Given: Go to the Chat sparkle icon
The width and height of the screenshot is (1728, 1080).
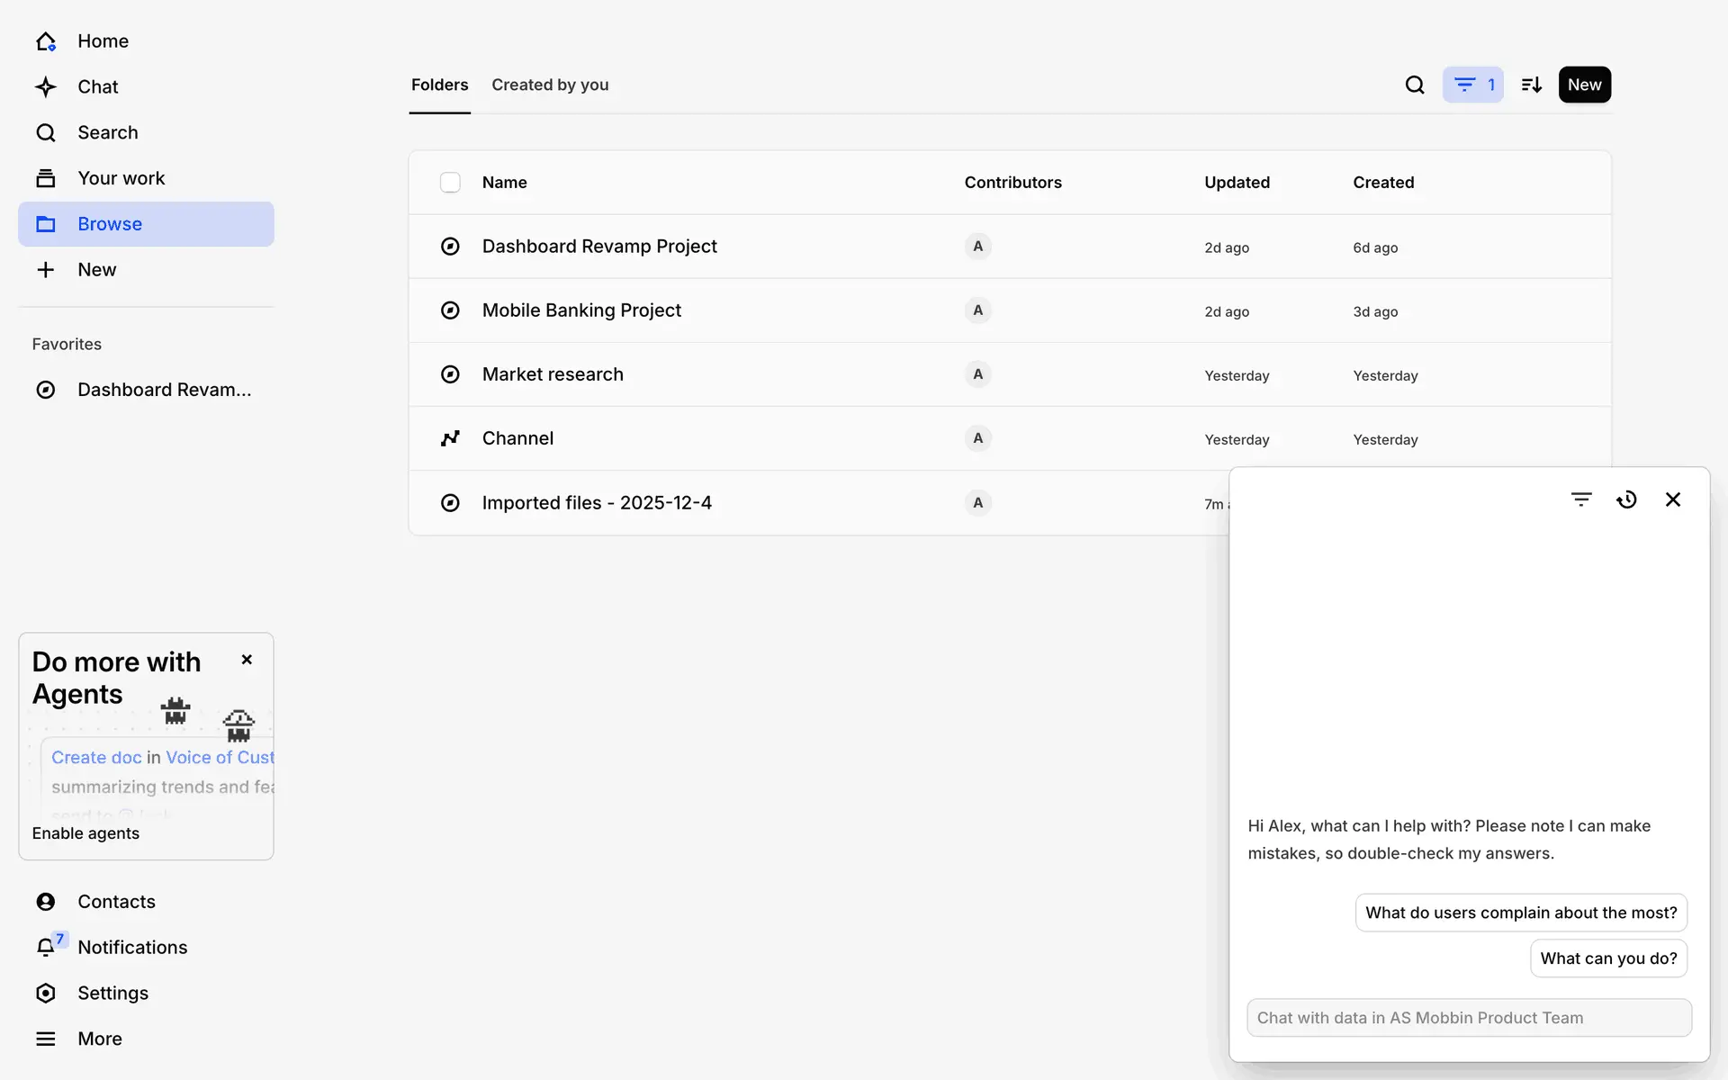Looking at the screenshot, I should [46, 86].
